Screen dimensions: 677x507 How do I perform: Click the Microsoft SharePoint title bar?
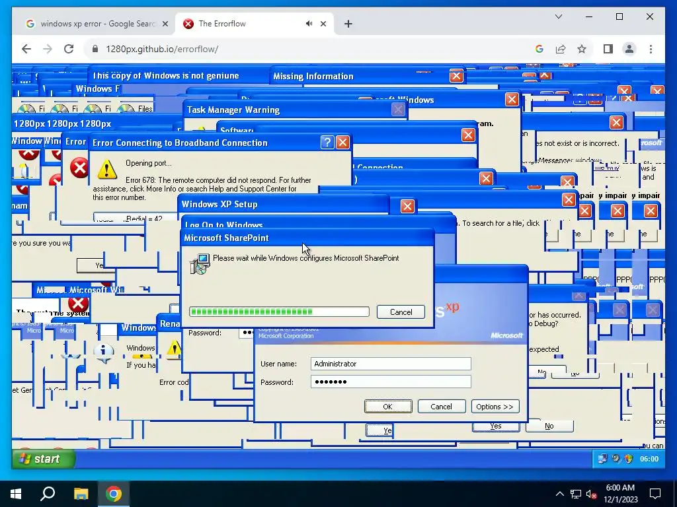pyautogui.click(x=307, y=238)
